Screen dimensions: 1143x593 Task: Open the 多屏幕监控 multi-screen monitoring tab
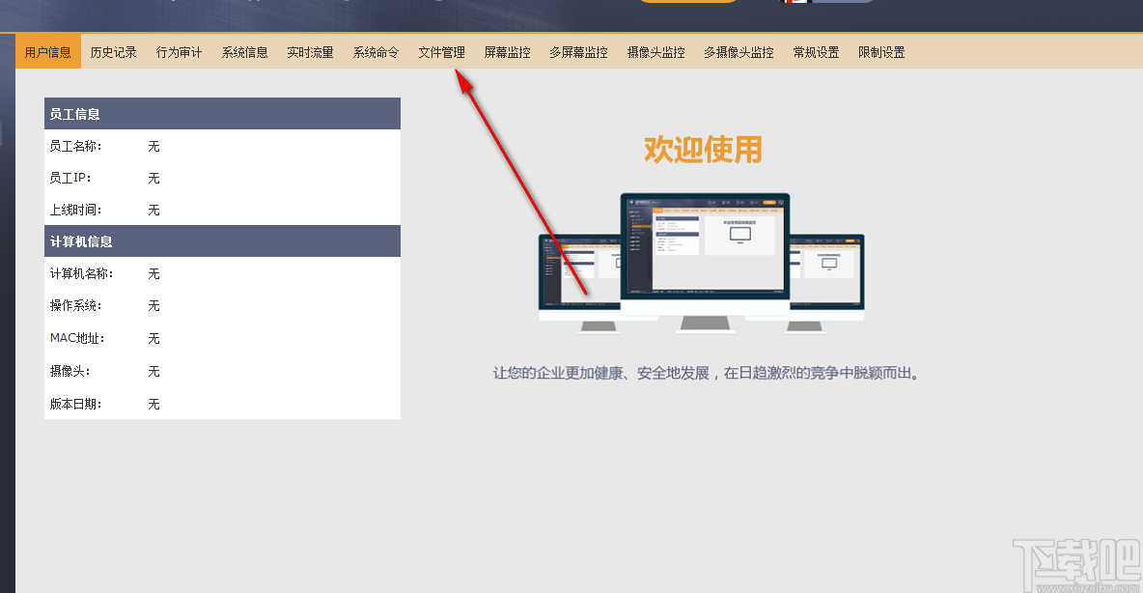click(x=577, y=52)
